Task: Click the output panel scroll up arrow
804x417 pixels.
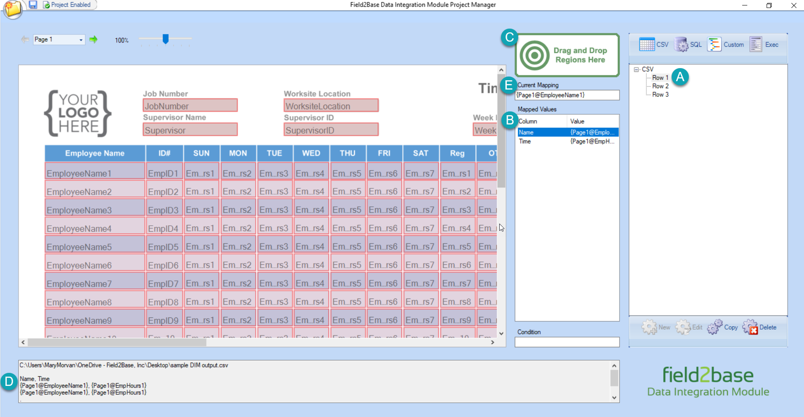Action: point(614,366)
